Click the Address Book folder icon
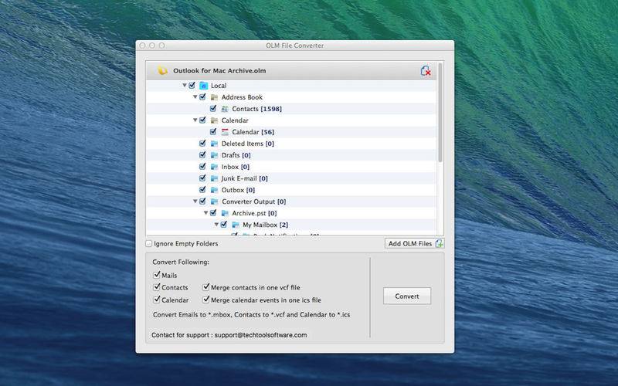The image size is (618, 386). pyautogui.click(x=214, y=97)
